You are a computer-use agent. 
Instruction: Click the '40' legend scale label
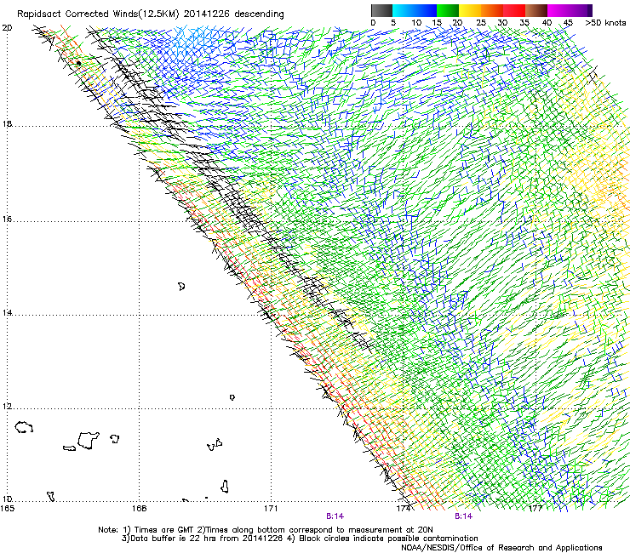coord(547,23)
